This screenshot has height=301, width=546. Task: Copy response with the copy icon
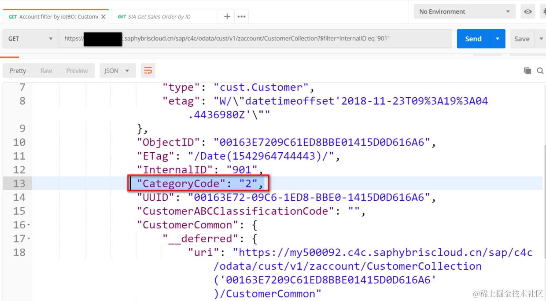[x=527, y=70]
